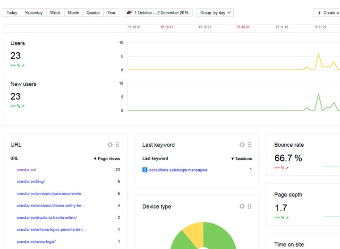Image resolution: width=340 pixels, height=249 pixels.
Task: Open Device type widget settings gear
Action: coord(242,207)
